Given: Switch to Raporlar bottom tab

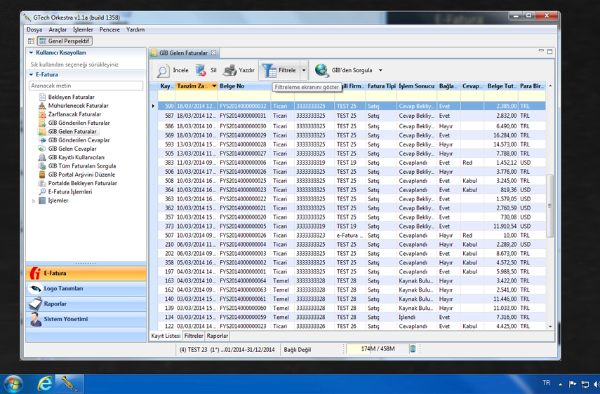Looking at the screenshot, I should click(218, 336).
